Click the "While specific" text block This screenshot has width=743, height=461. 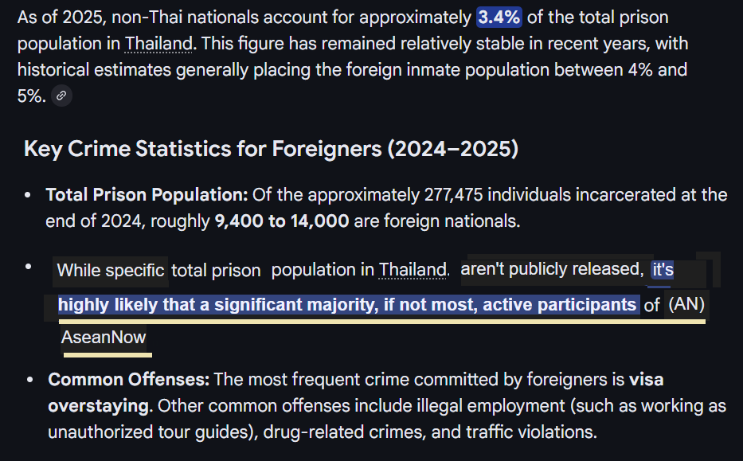coord(111,270)
